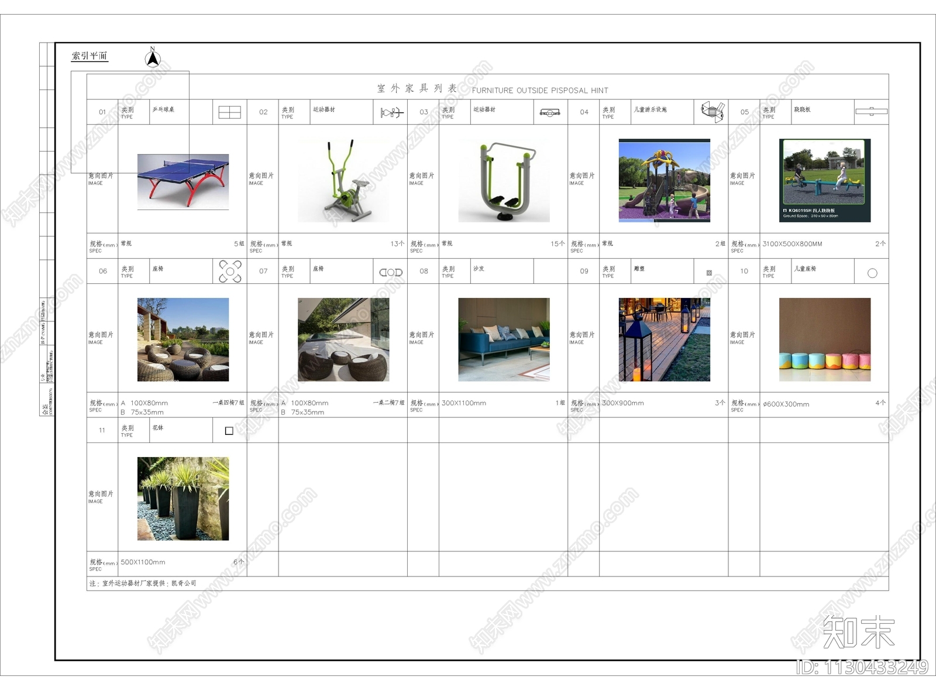936x690 pixels.
Task: Click the dark rattan lounge photo in item 07
Action: pos(343,339)
